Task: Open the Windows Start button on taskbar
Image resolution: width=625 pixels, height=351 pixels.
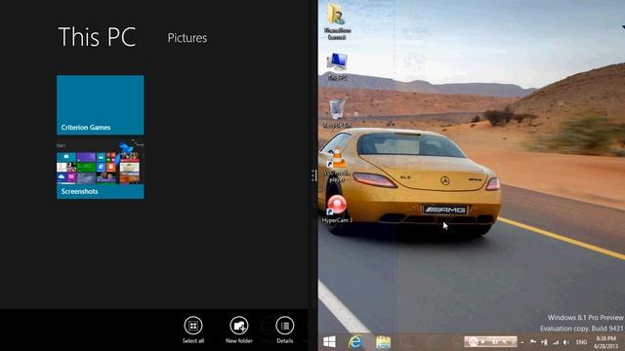Action: [x=329, y=342]
